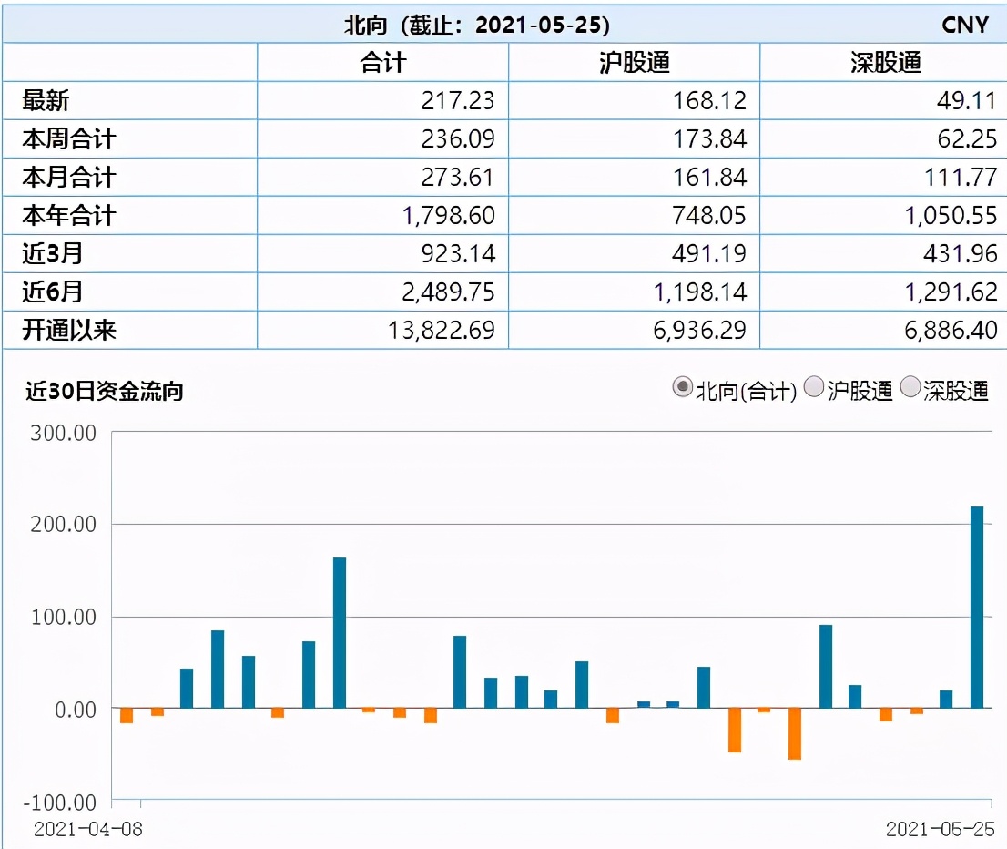The width and height of the screenshot is (1007, 849).
Task: Click the 本年合计 row label
Action: tap(69, 215)
